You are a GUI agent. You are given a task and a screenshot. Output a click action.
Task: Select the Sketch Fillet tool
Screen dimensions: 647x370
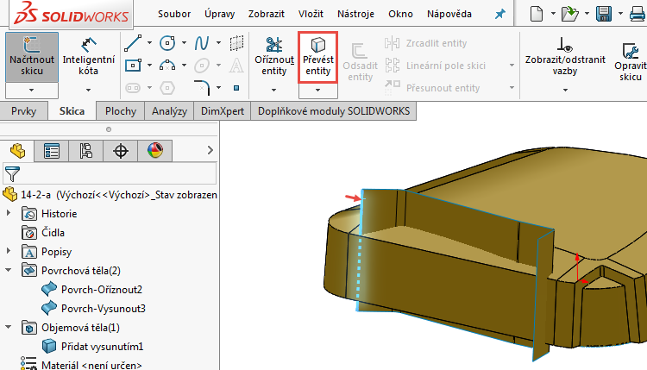[202, 87]
